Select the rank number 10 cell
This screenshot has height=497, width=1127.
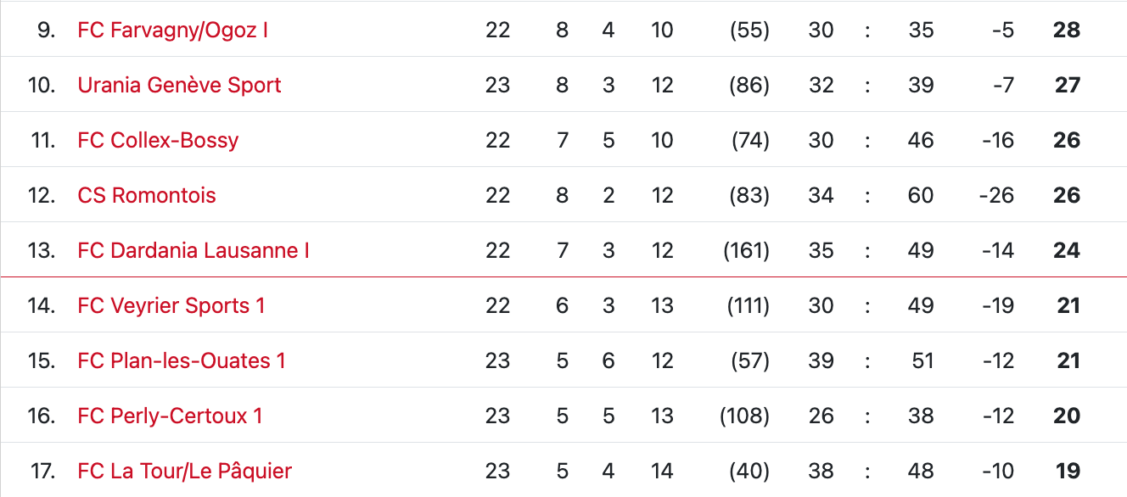click(x=42, y=85)
